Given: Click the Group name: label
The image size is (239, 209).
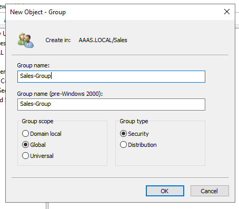Looking at the screenshot, I should pos(33,65).
